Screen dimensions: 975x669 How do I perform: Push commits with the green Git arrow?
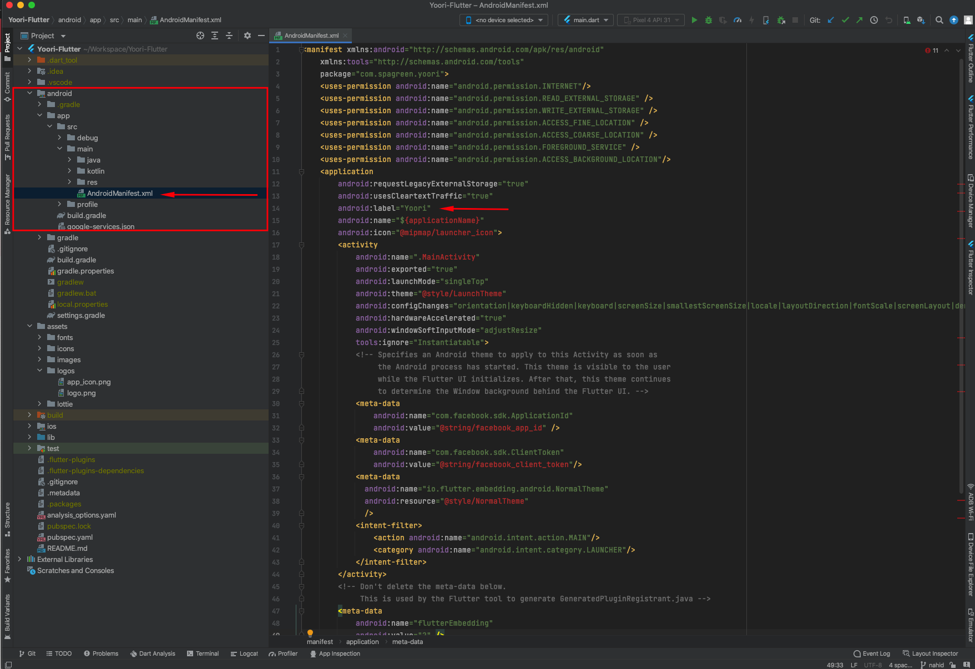coord(860,20)
